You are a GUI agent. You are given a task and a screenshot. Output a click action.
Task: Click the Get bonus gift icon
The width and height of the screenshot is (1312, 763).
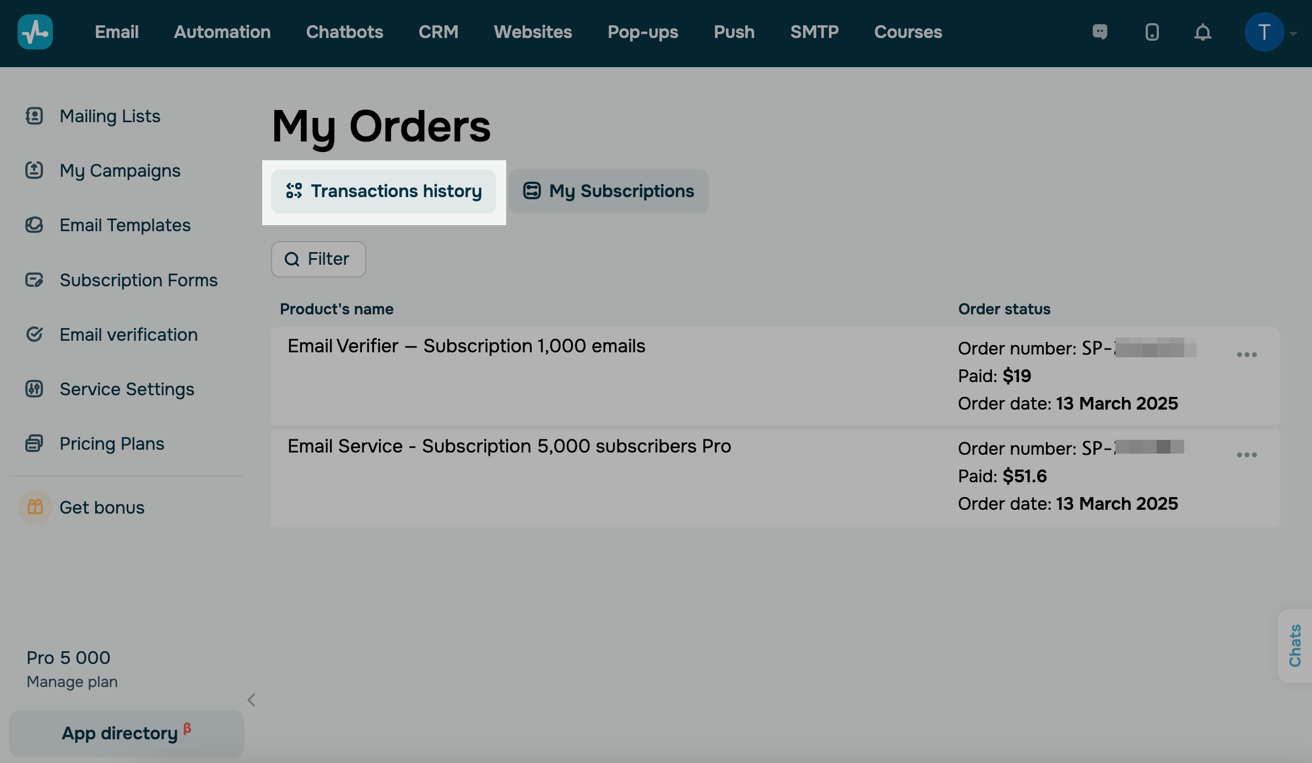click(35, 506)
